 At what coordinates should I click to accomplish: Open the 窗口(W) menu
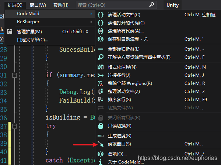[x=38, y=5]
